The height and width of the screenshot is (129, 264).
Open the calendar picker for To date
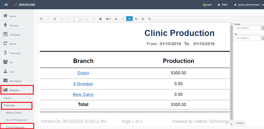tap(262, 38)
